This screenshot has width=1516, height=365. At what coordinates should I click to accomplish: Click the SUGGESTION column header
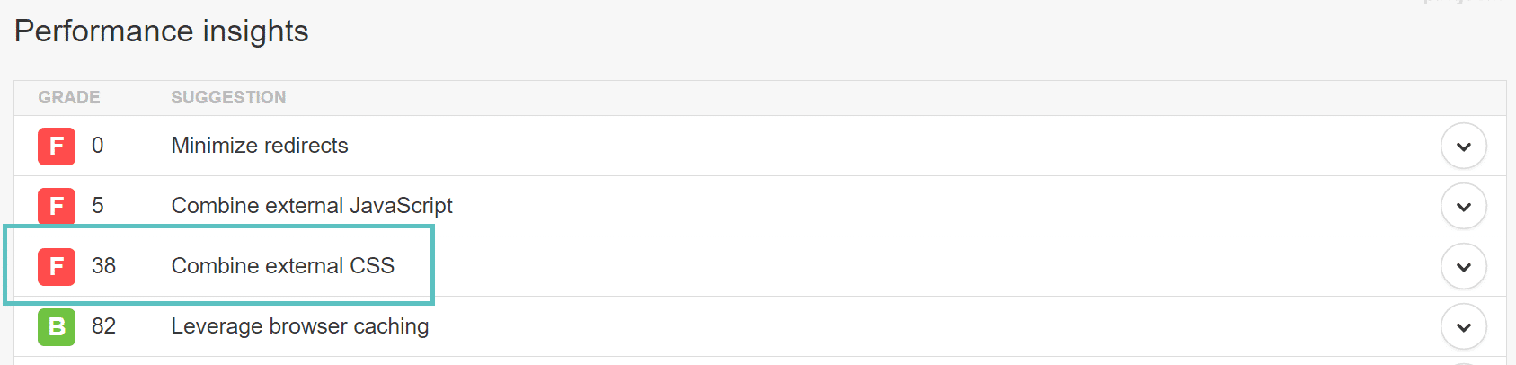[228, 97]
